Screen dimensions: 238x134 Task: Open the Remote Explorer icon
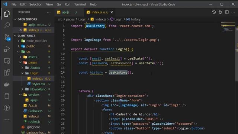(7, 61)
